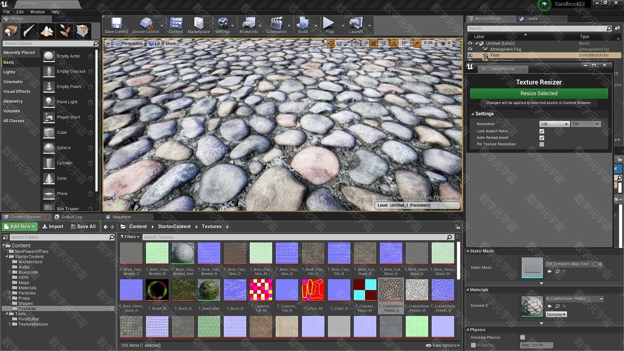
Task: Collapse the StarterContent folder tree arrow
Action: pos(7,256)
